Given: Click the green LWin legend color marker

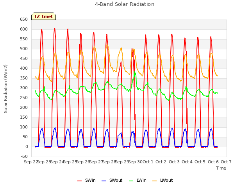Looking at the screenshot, I should pos(131,181).
